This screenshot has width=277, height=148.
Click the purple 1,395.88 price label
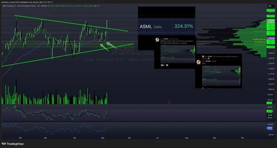click(x=270, y=38)
